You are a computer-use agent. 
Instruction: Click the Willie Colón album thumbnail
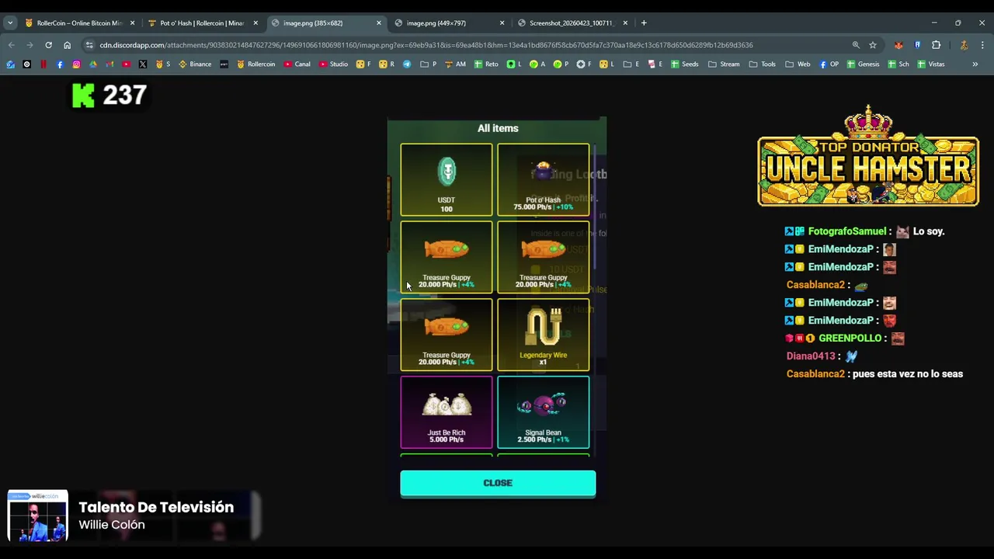point(37,516)
